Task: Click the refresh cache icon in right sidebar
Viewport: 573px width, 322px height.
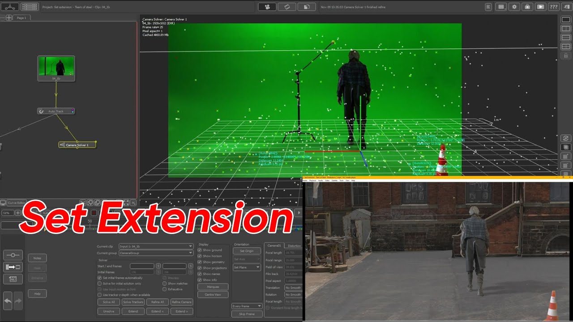Action: pyautogui.click(x=565, y=138)
